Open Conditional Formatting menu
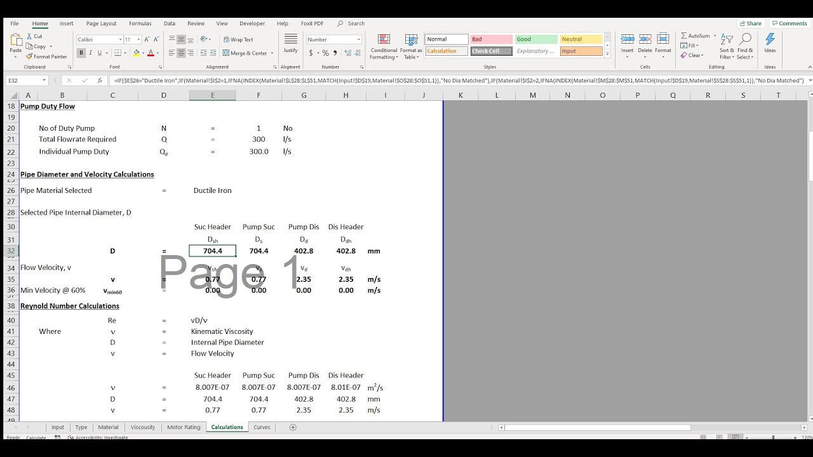 coord(384,47)
